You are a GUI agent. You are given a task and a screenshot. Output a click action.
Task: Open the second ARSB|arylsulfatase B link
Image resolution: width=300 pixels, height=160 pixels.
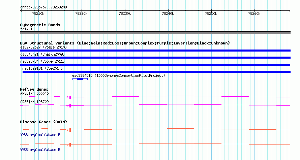click(40, 150)
